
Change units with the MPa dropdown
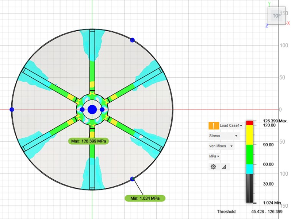click(x=214, y=156)
